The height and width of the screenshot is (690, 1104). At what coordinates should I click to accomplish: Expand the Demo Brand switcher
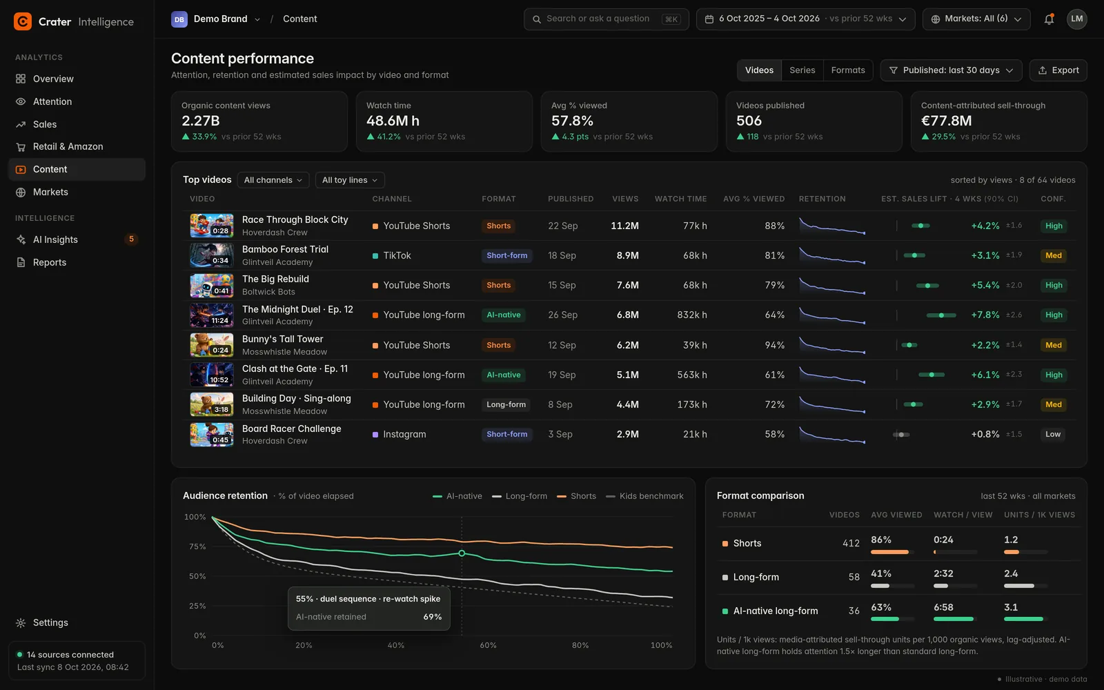pyautogui.click(x=217, y=19)
